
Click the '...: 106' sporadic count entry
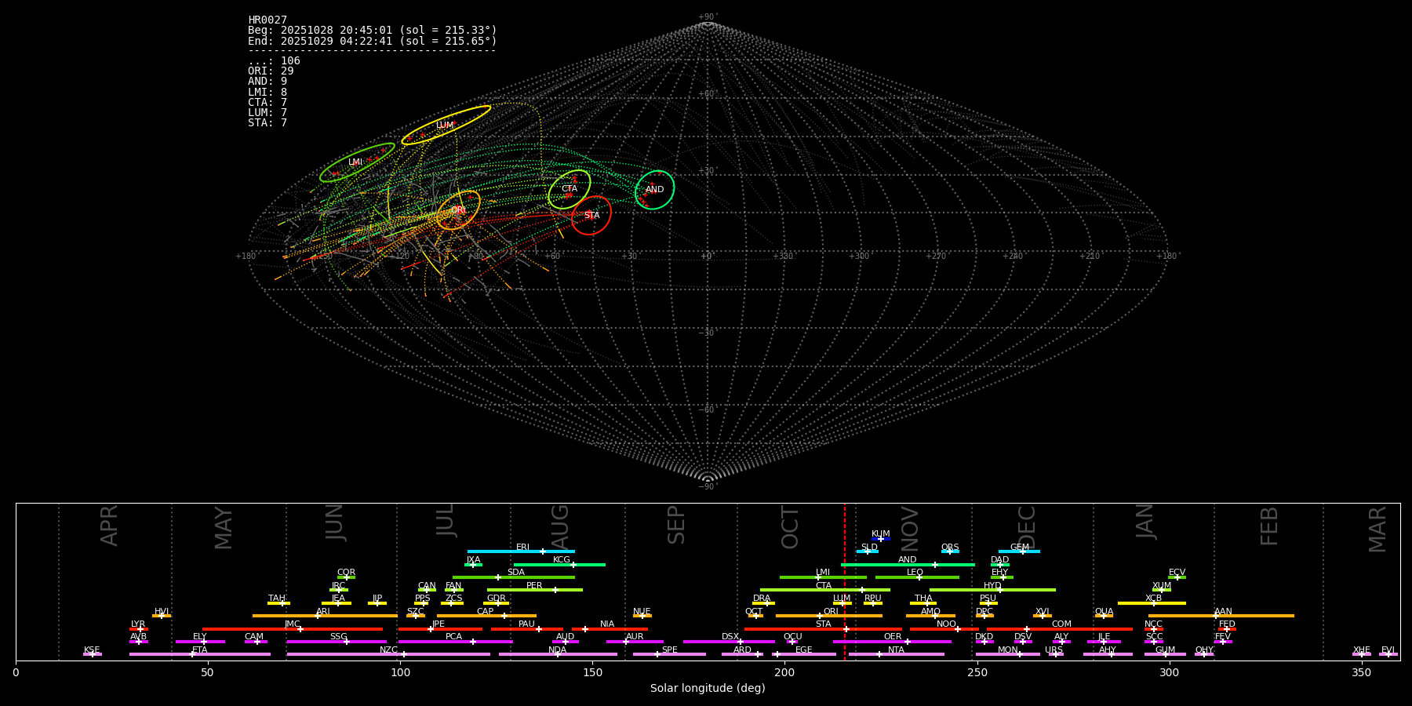pyautogui.click(x=274, y=61)
